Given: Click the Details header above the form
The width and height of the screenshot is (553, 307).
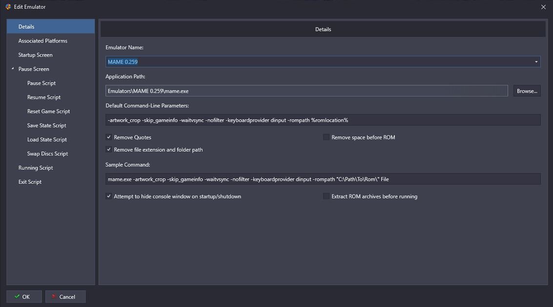Looking at the screenshot, I should pos(323,29).
